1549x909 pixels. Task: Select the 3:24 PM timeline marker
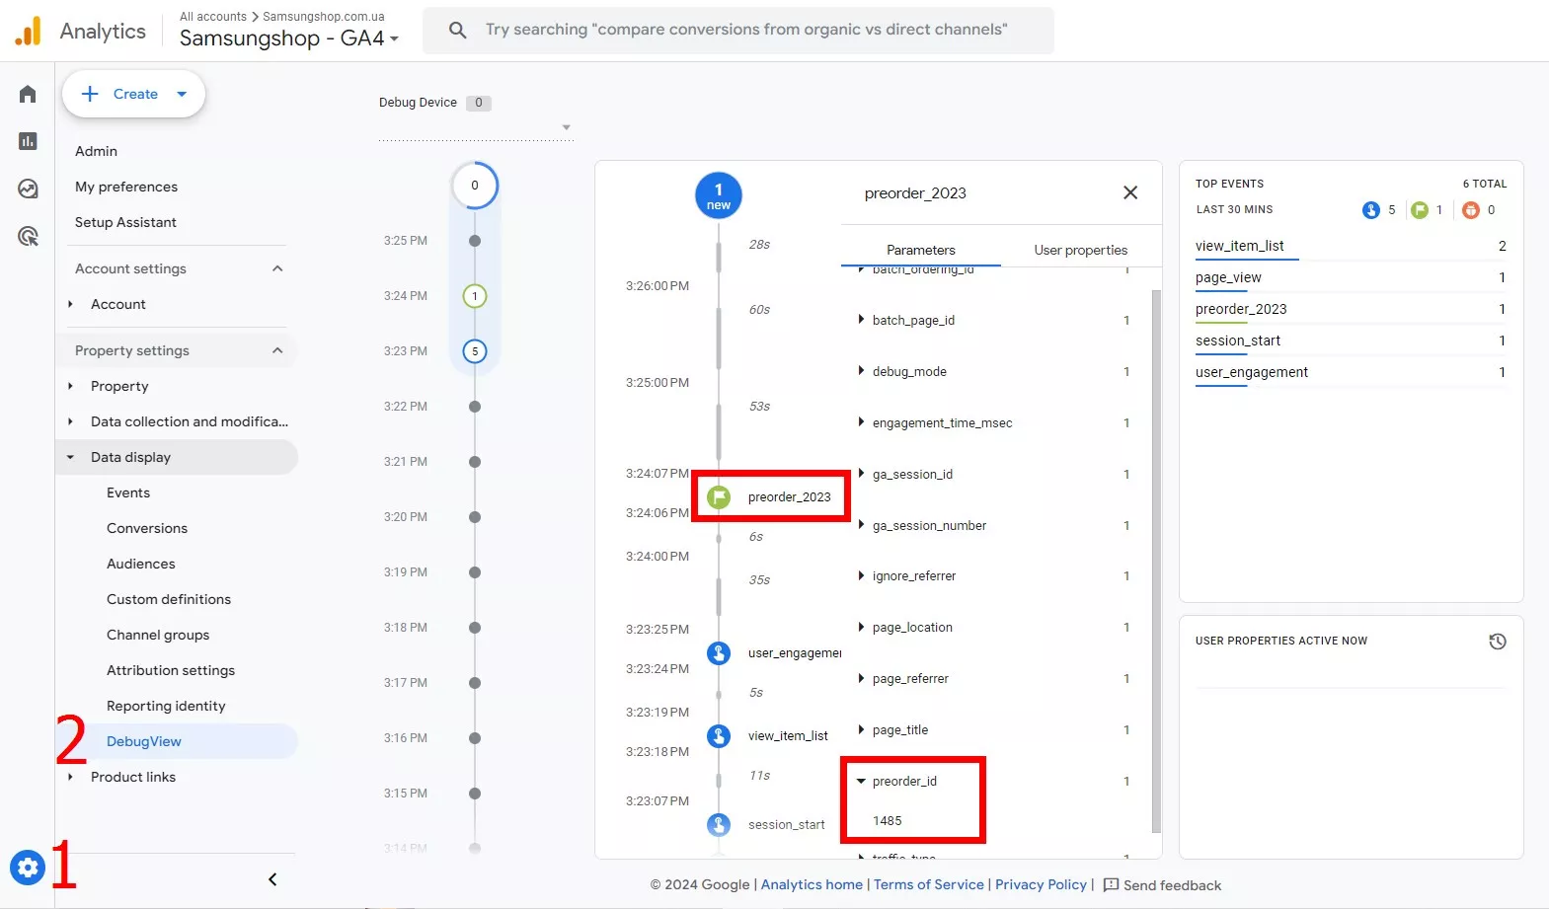pos(475,296)
